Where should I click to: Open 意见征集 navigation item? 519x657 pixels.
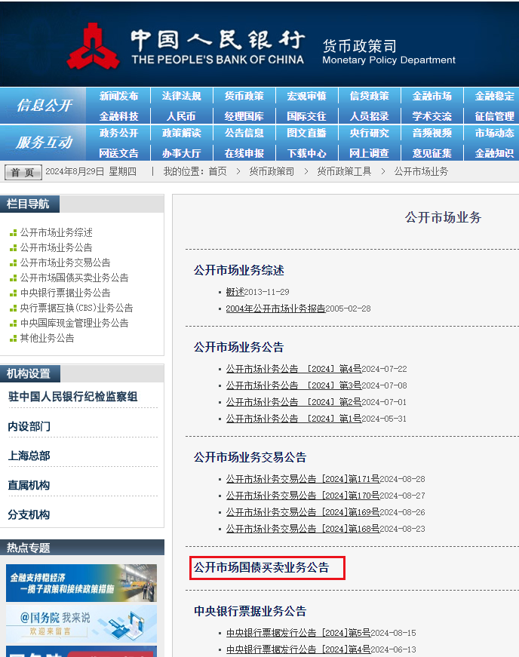(432, 153)
